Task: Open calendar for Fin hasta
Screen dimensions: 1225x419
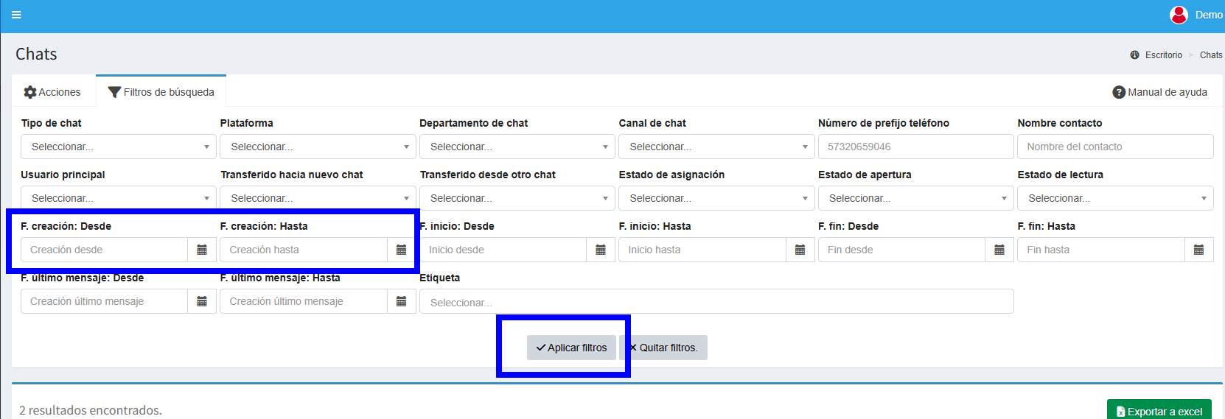Action: pos(1198,250)
